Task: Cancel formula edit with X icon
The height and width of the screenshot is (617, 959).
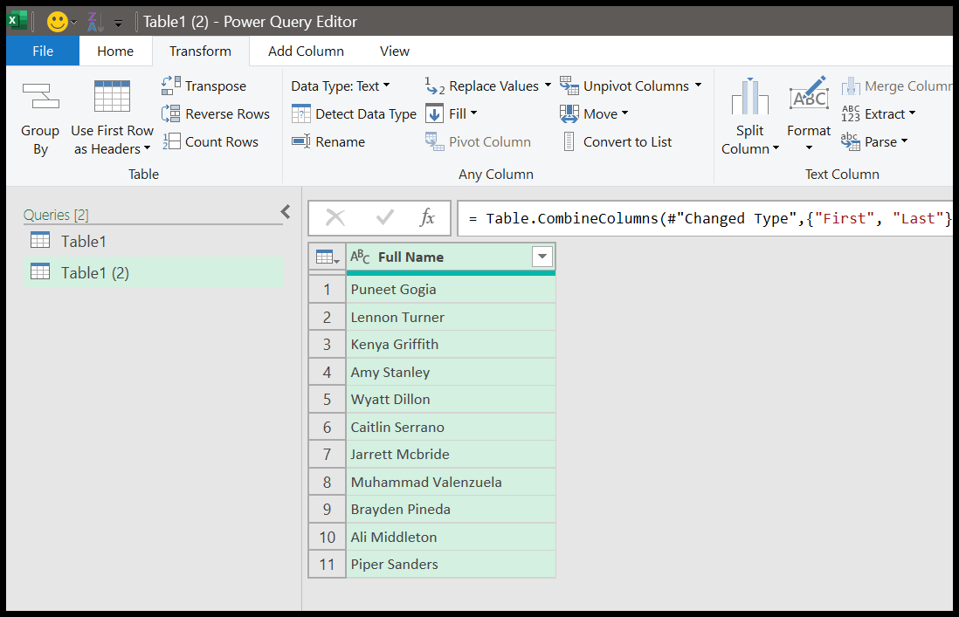Action: click(335, 217)
